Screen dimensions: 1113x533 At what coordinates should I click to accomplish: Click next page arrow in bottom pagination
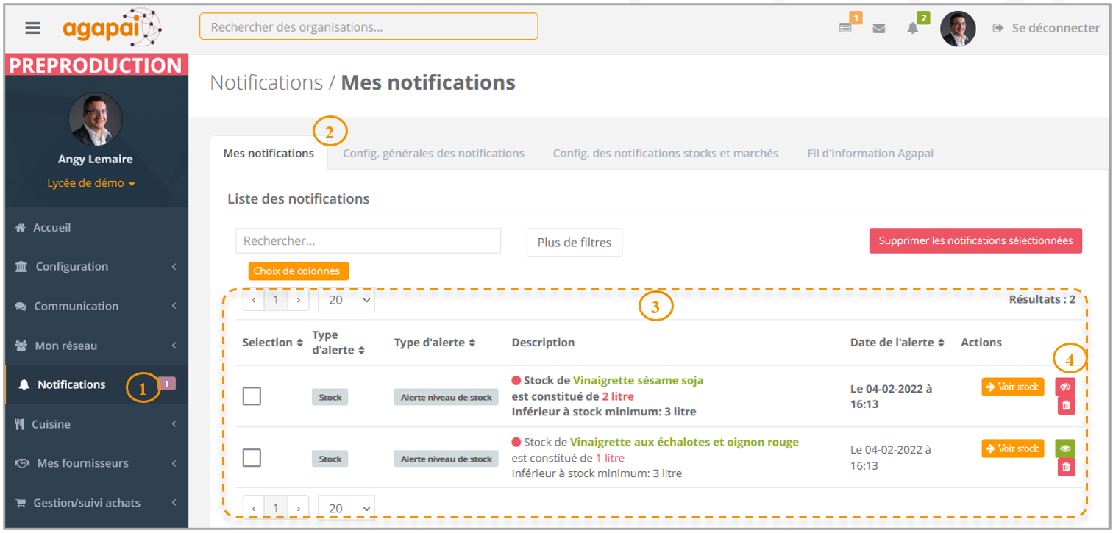click(x=298, y=508)
